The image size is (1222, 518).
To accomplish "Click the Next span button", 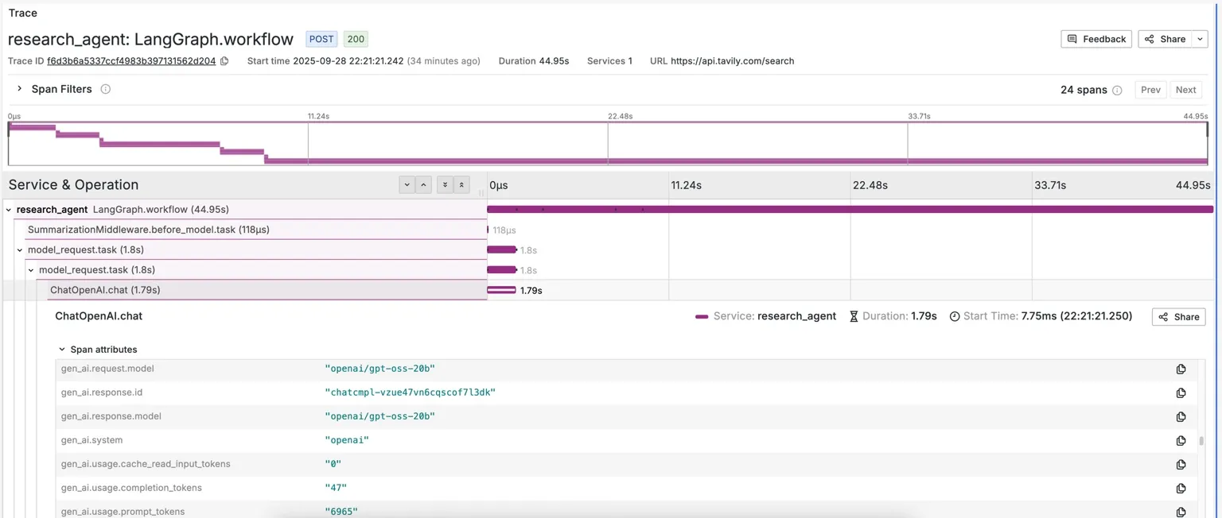I will click(1185, 90).
